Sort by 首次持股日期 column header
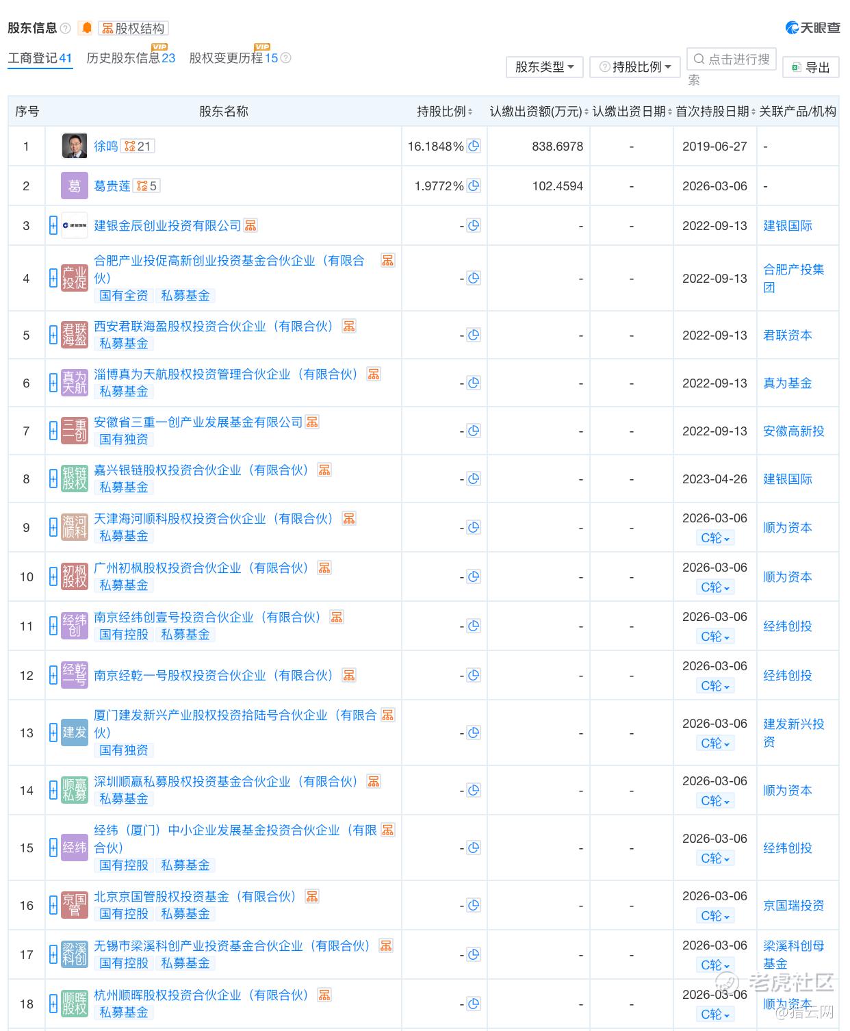Viewport: 850px width, 1031px height. [715, 112]
